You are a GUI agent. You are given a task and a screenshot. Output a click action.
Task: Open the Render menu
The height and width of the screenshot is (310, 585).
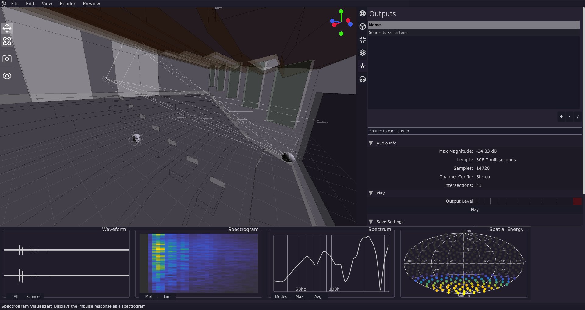[x=67, y=3]
